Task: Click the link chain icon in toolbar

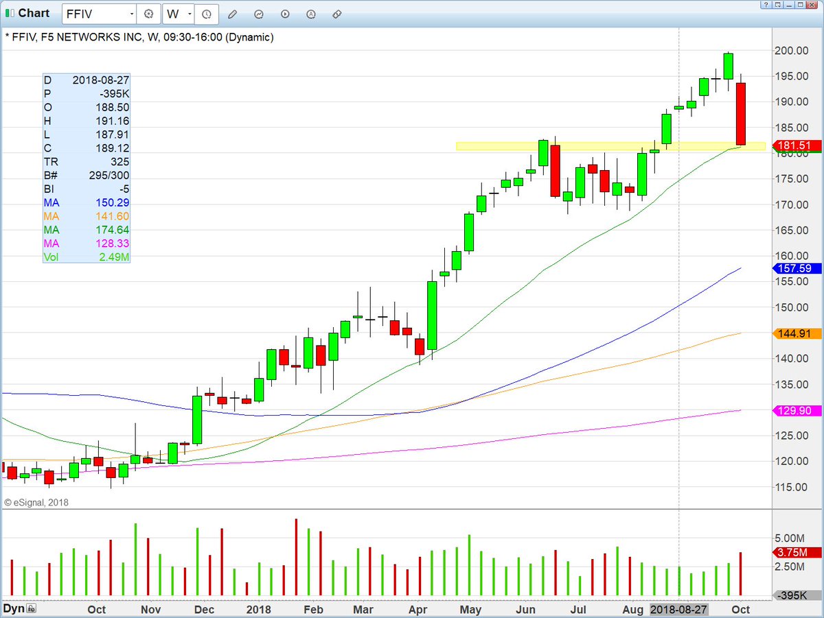Action: pos(336,14)
